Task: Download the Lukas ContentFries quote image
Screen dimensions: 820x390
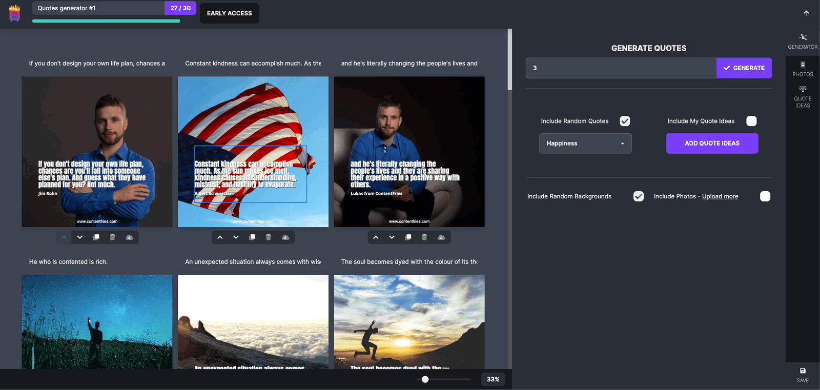Action: (441, 237)
